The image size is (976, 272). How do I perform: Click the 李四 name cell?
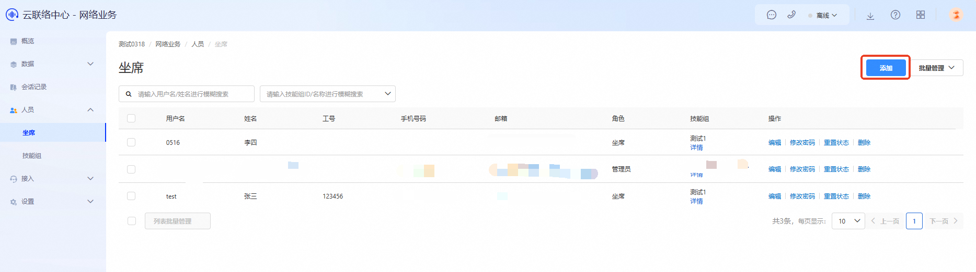(x=250, y=143)
